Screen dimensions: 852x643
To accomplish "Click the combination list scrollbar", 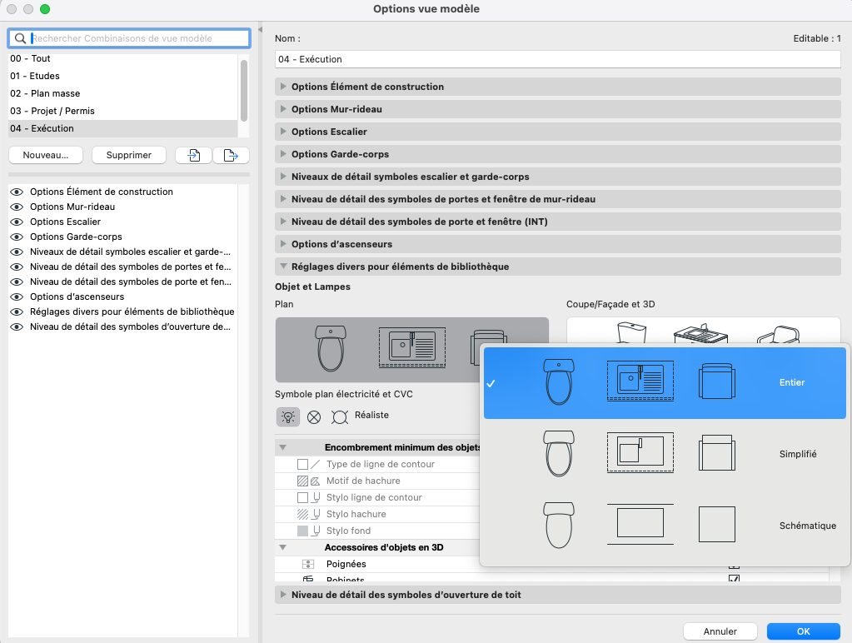I will click(244, 92).
